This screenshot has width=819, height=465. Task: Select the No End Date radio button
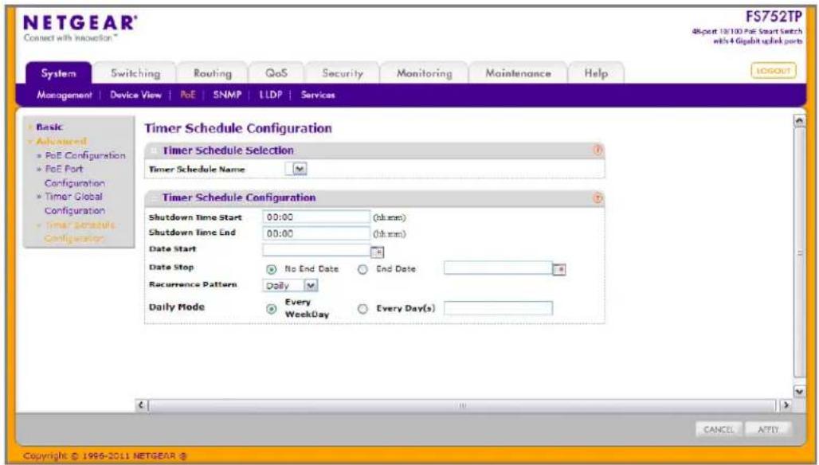[x=271, y=269]
